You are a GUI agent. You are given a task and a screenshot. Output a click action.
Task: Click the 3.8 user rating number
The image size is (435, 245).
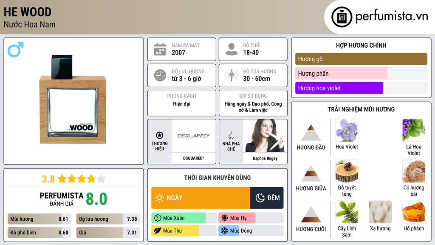pos(48,179)
